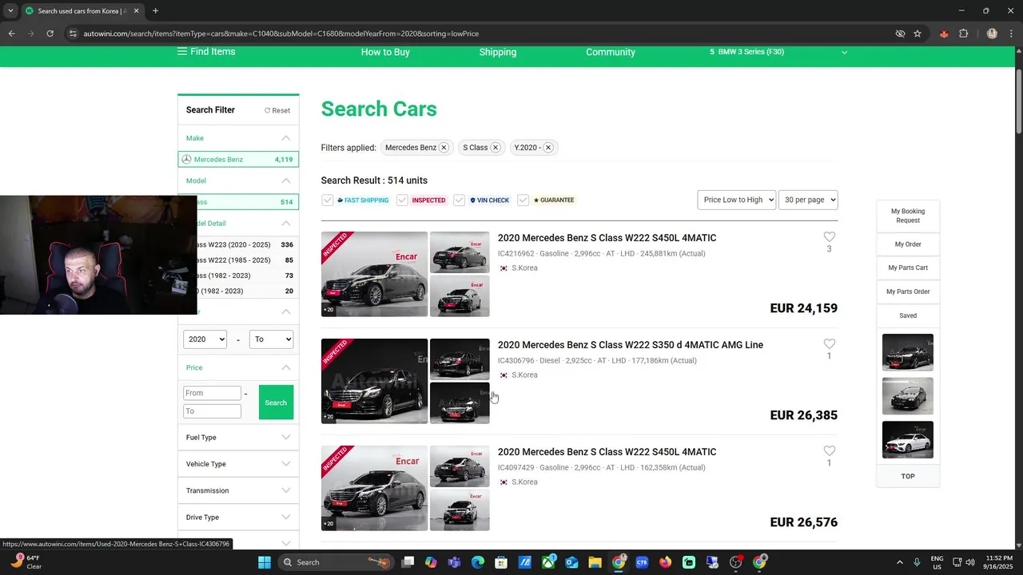Collapse the Model Detail filter section

coord(286,224)
